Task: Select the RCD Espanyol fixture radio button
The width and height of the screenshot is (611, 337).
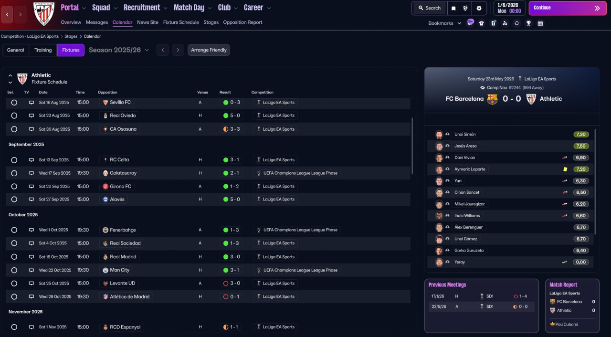Action: (x=14, y=327)
